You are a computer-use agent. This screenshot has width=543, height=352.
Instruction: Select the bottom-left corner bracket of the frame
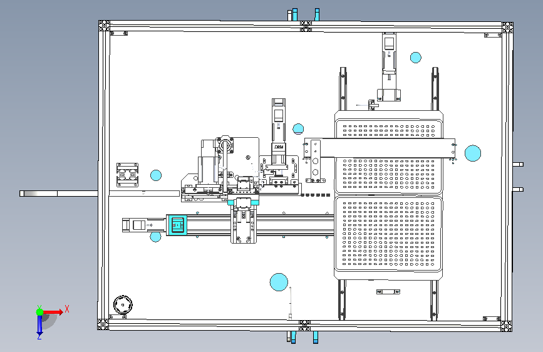103,324
